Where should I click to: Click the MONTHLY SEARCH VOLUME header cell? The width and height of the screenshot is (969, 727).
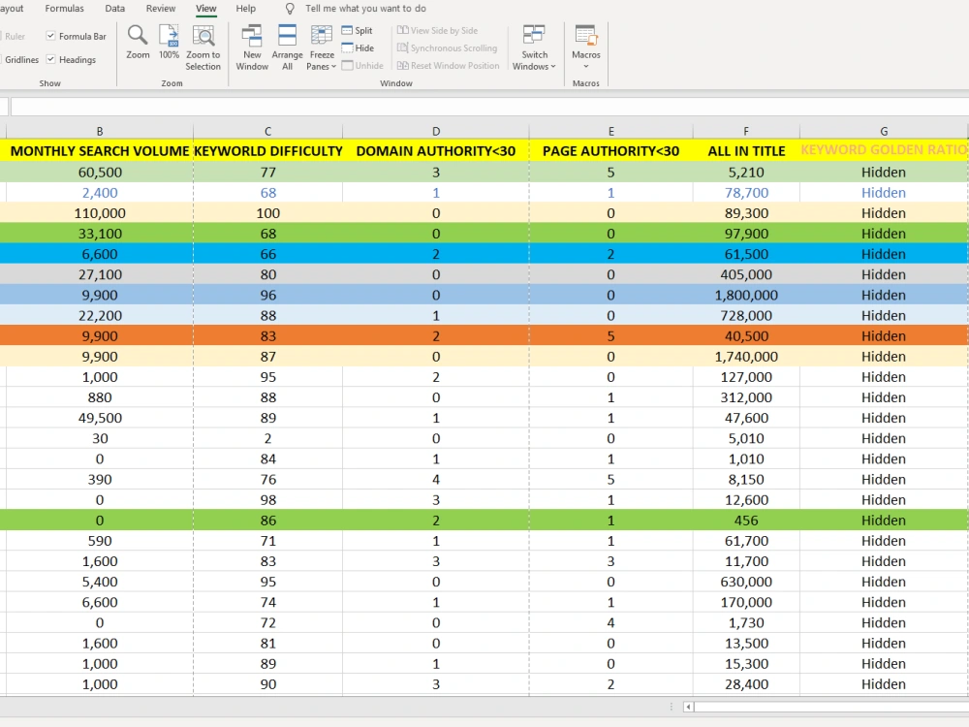[x=100, y=151]
